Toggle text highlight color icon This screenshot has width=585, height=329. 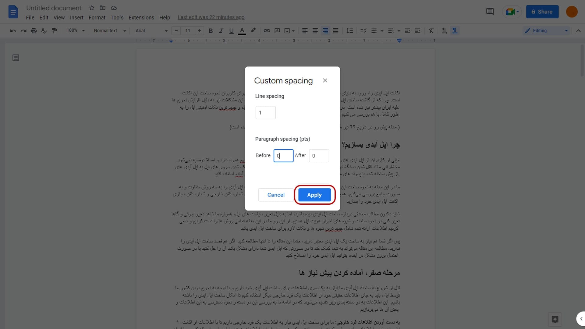pos(252,30)
